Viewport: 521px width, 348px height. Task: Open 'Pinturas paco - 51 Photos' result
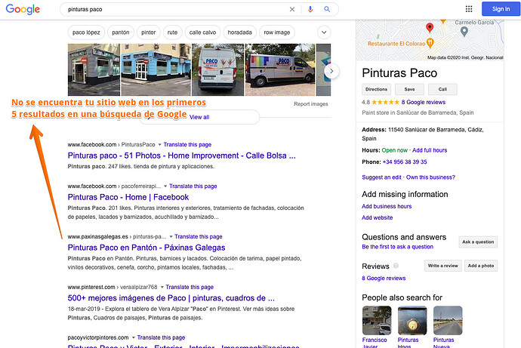[x=181, y=156]
